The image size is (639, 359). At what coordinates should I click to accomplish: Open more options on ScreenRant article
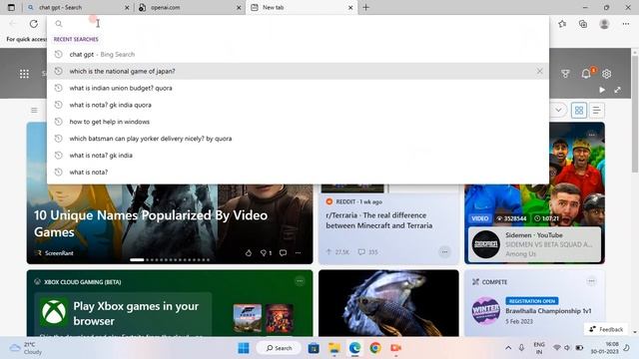pyautogui.click(x=299, y=253)
